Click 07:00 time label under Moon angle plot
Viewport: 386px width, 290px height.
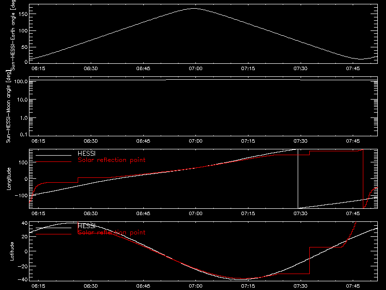coord(196,141)
